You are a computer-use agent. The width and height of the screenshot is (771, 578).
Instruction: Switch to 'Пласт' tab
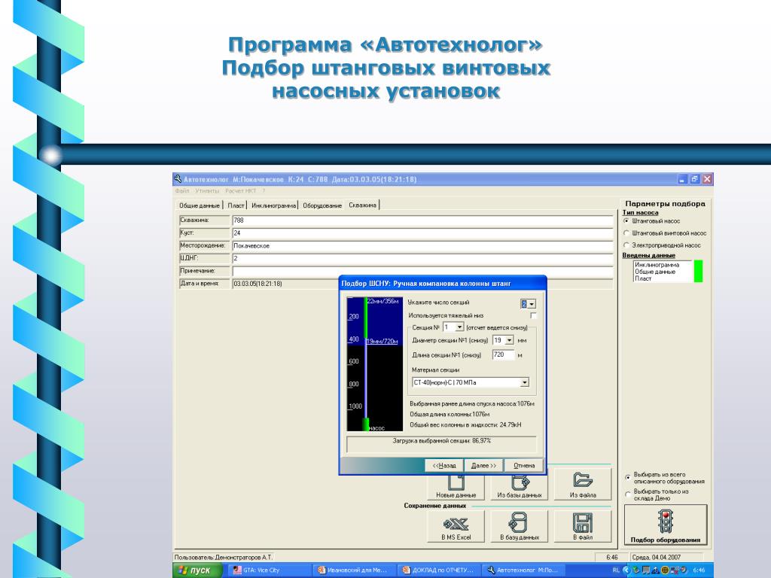click(x=236, y=205)
